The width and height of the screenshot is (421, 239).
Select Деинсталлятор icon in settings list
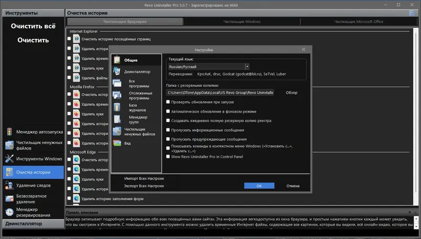[117, 71]
